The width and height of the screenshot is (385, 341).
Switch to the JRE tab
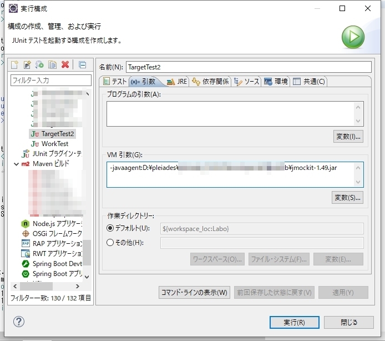[177, 82]
